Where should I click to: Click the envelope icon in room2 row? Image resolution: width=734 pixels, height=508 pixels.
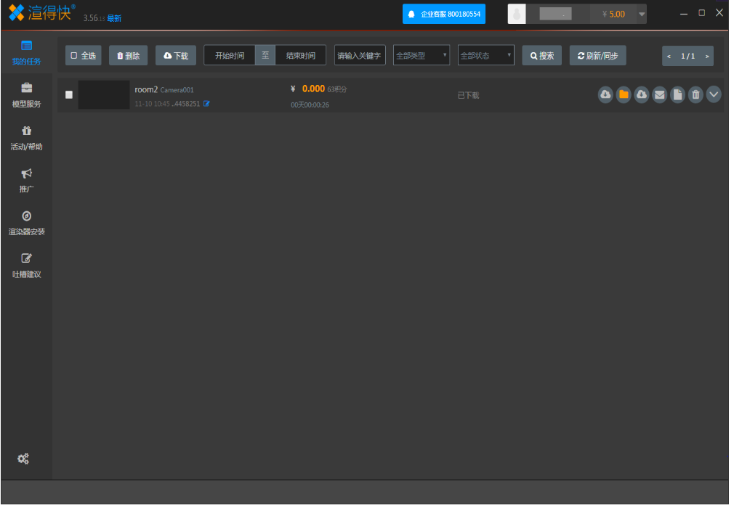point(659,94)
